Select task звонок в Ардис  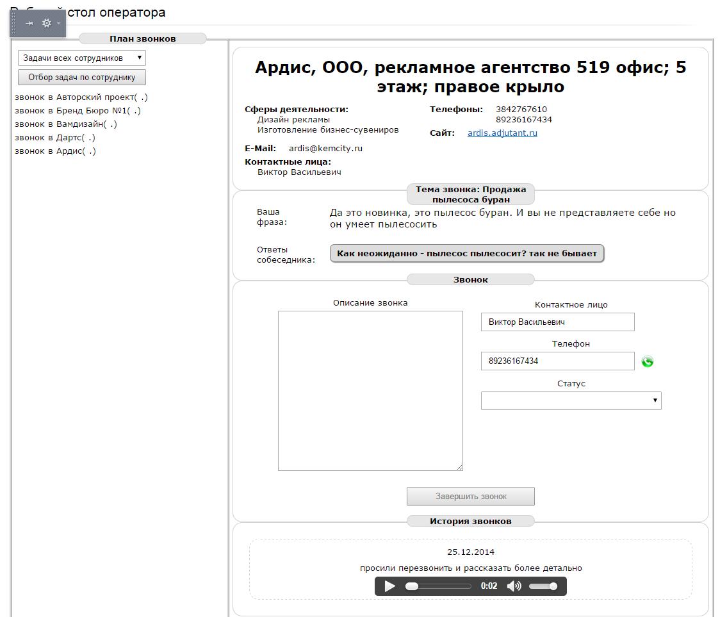tap(55, 151)
